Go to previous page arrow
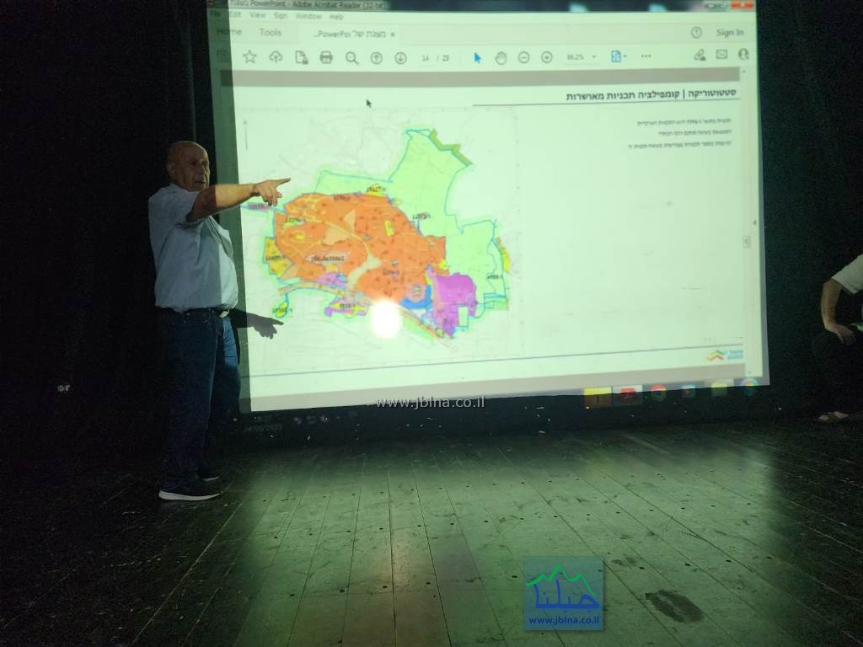The image size is (863, 647). coord(376,57)
